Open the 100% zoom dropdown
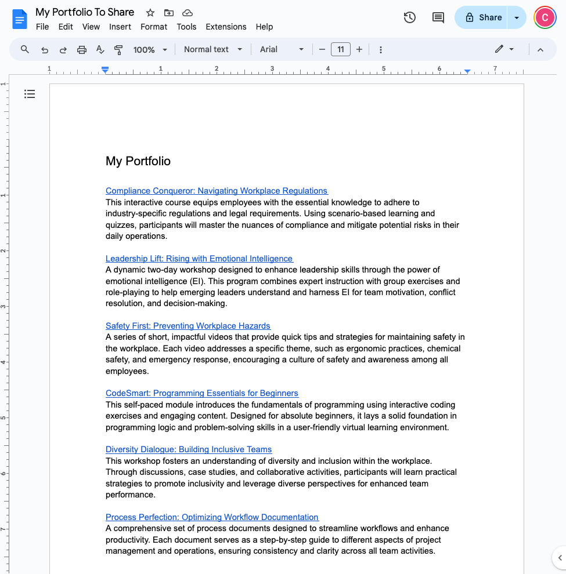 (150, 49)
